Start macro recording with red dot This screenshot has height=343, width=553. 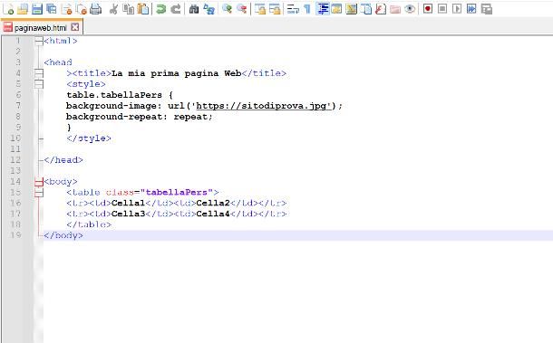[x=428, y=9]
